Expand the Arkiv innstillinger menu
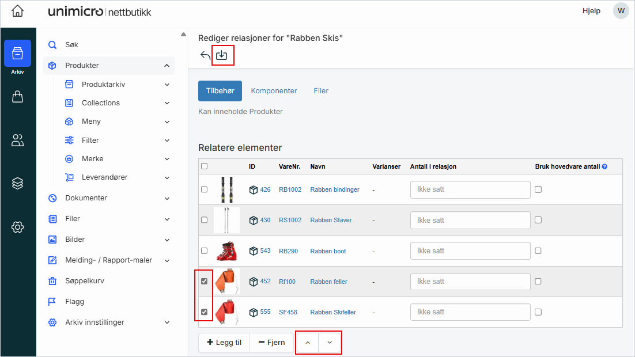Screen dimensions: 635x357 pyautogui.click(x=167, y=322)
